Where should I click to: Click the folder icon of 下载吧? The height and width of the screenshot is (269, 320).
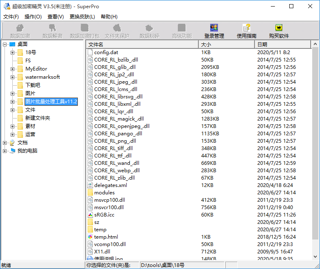click(x=20, y=85)
